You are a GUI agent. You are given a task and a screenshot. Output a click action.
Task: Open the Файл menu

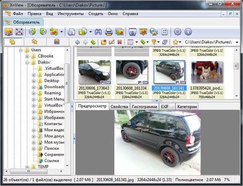point(18,14)
